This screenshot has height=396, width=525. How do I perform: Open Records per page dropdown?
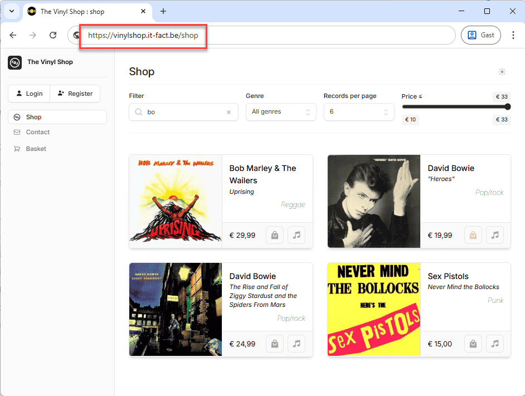(359, 112)
